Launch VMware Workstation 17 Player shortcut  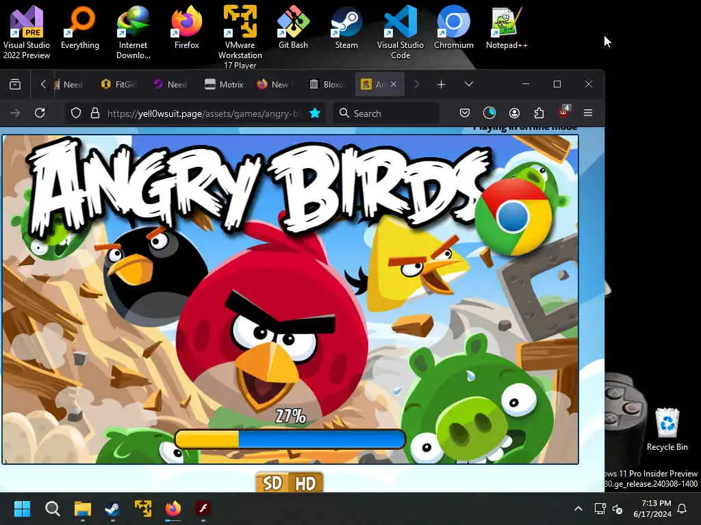(x=240, y=37)
